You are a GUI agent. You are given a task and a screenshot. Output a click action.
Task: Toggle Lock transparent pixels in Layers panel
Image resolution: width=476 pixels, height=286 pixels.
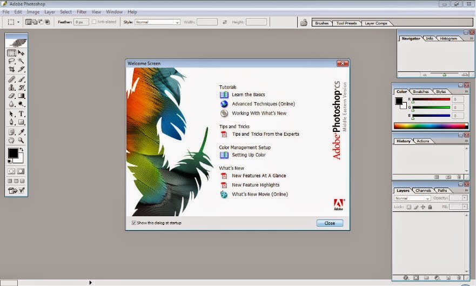click(x=408, y=207)
